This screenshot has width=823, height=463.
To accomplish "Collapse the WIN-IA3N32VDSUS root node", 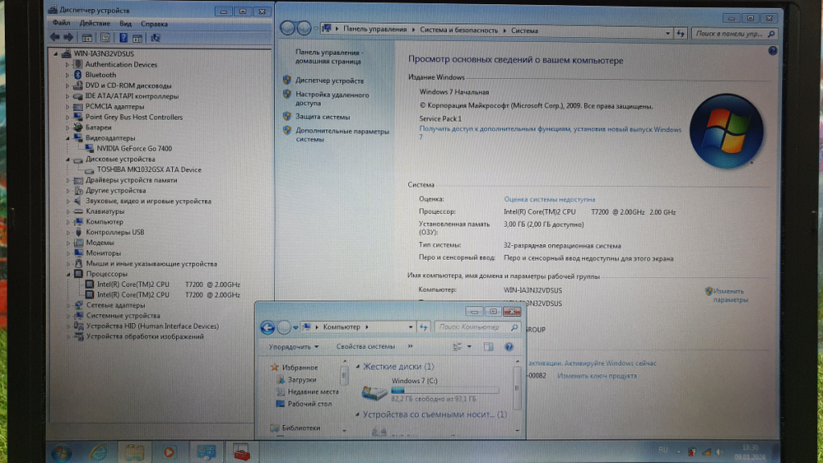I will [x=55, y=53].
